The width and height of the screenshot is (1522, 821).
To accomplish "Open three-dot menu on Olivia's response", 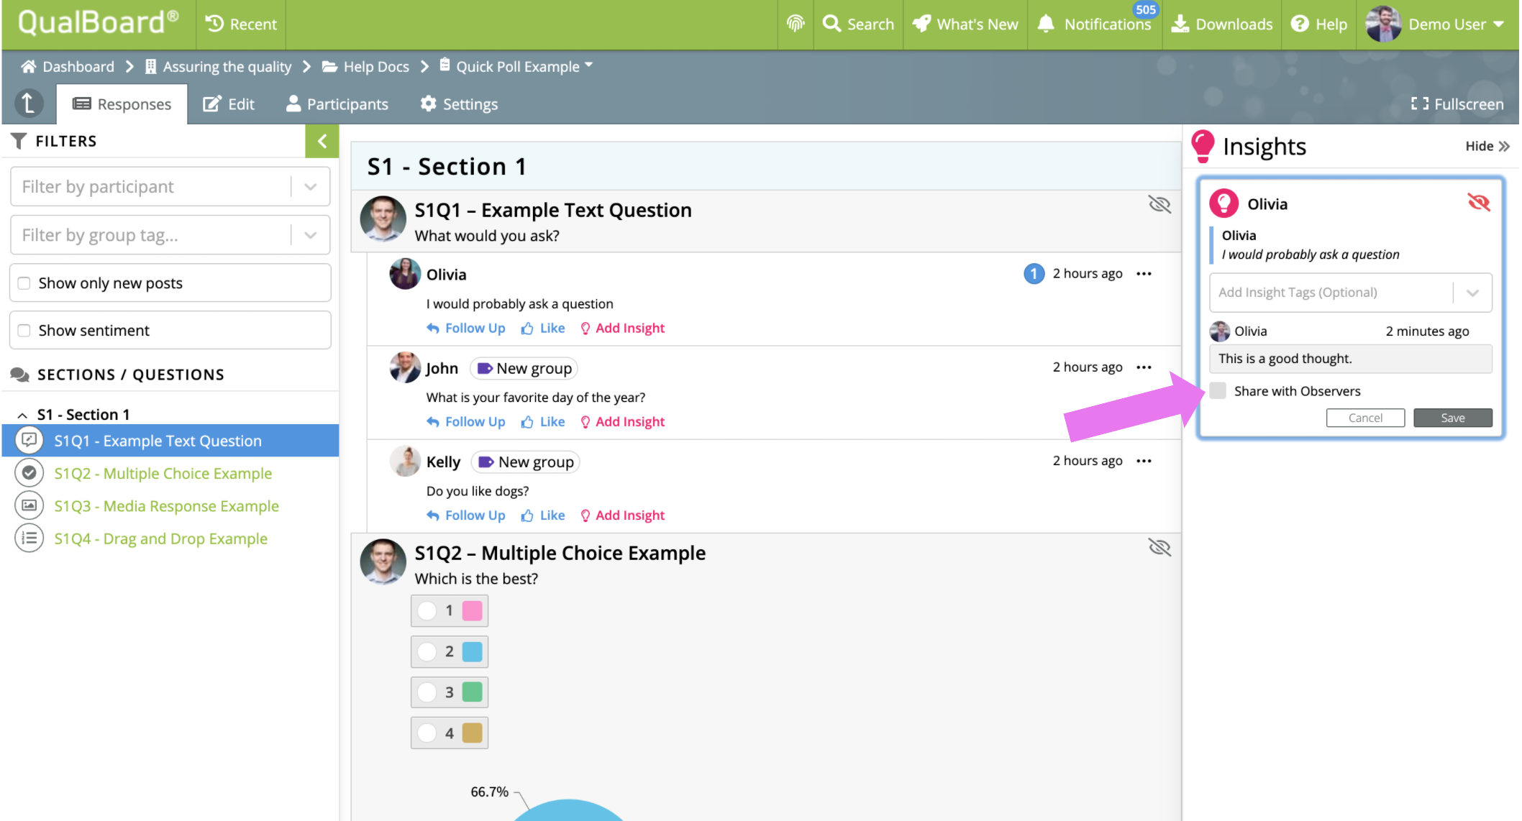I will point(1144,274).
